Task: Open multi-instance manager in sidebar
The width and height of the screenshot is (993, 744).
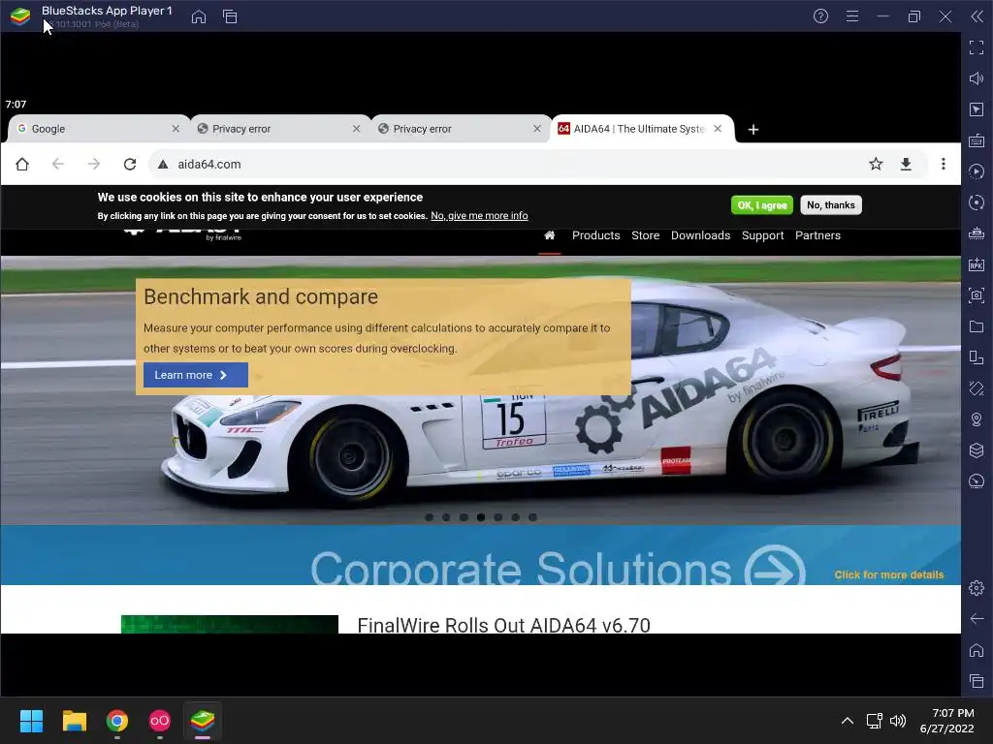Action: 977,357
